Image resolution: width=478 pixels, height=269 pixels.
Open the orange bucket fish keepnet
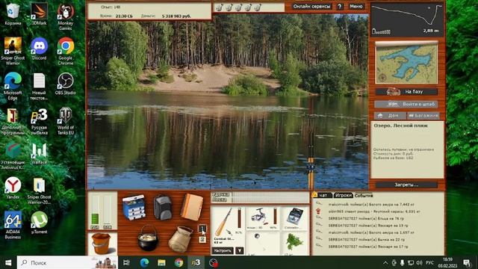[x=101, y=244]
